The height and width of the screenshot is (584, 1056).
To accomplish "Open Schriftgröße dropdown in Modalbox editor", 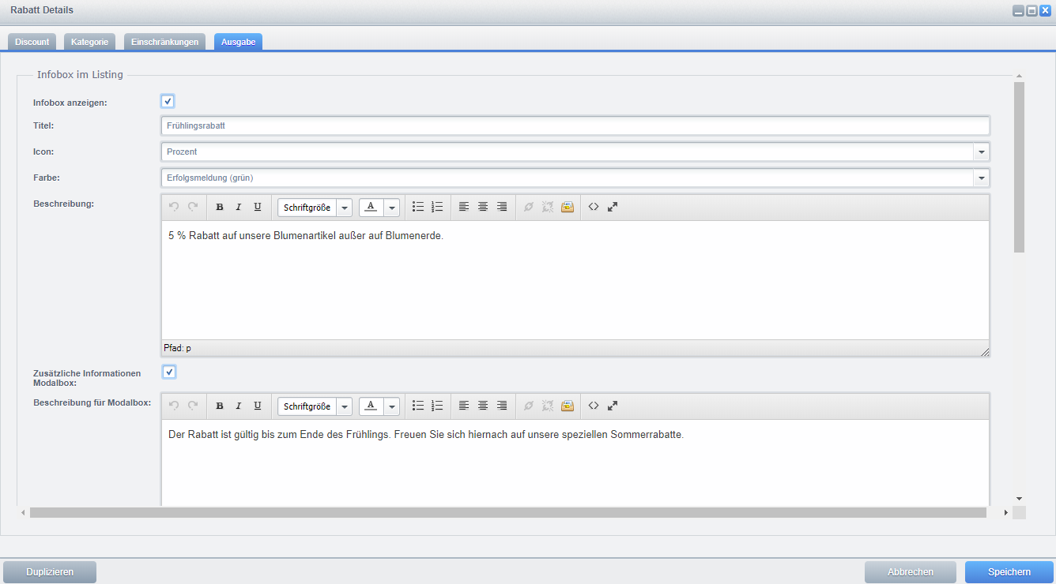I will [315, 406].
